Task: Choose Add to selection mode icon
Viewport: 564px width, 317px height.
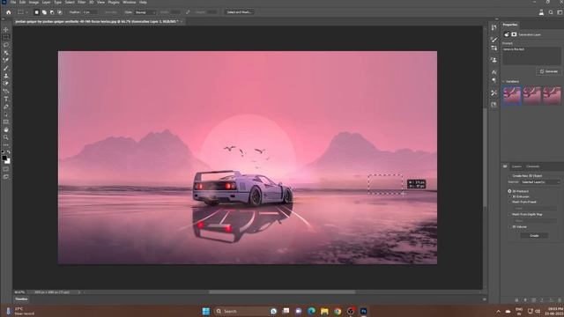Action: pos(44,12)
